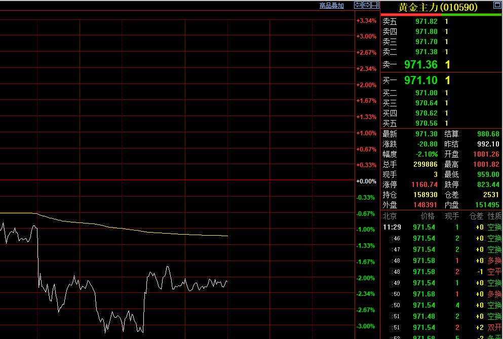Select 卖二 price 971.38
The image size is (503, 339).
(x=427, y=52)
